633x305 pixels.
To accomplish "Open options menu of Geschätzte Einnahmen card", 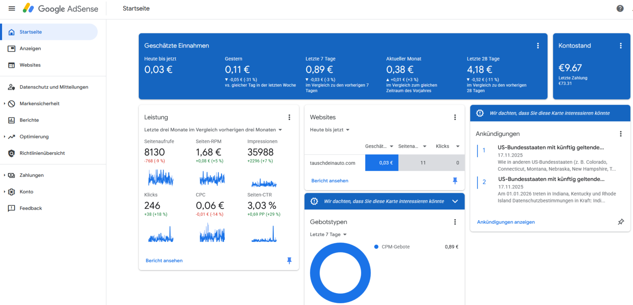I will coord(538,46).
